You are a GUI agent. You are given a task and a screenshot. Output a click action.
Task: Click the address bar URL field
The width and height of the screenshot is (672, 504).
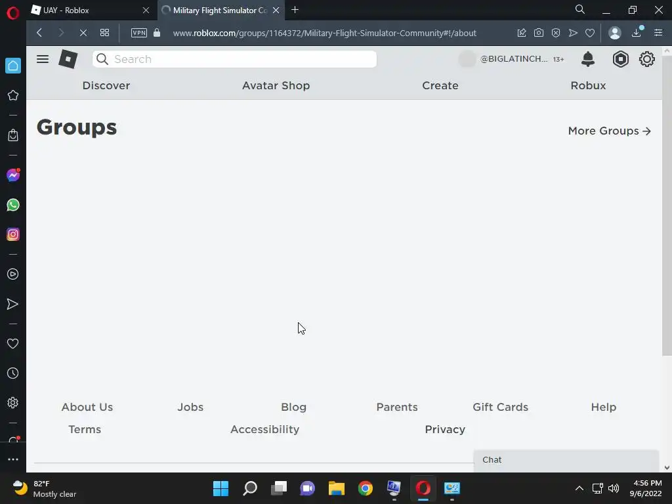pos(324,33)
